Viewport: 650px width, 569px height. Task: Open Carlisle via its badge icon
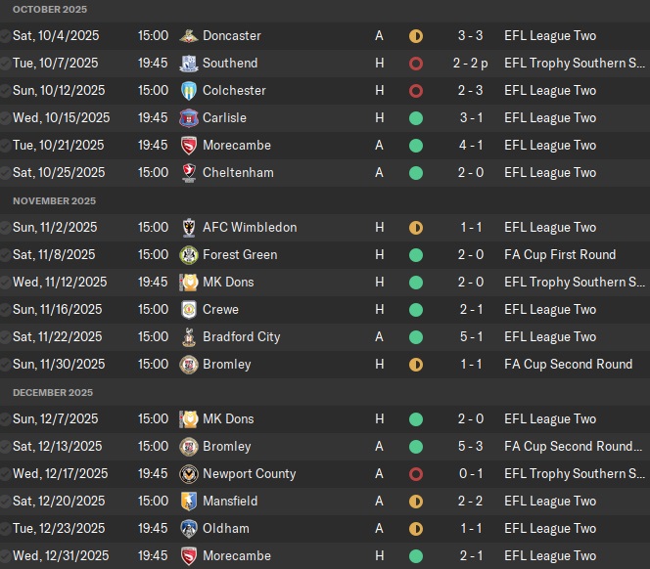(x=188, y=118)
